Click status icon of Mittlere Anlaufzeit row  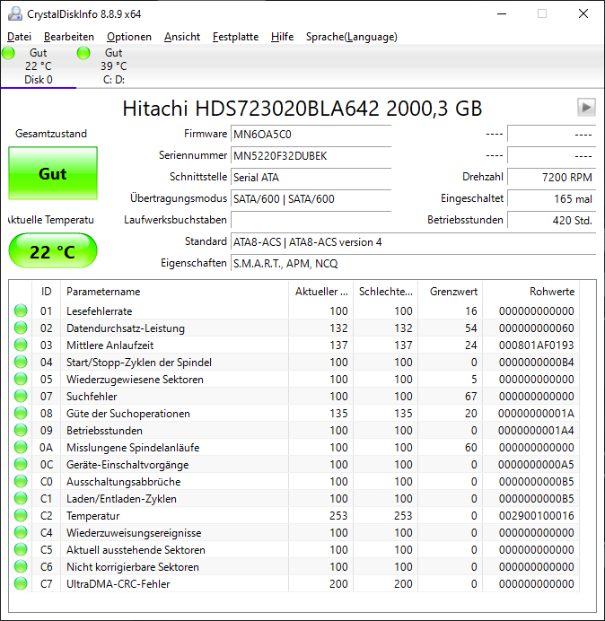pyautogui.click(x=21, y=345)
